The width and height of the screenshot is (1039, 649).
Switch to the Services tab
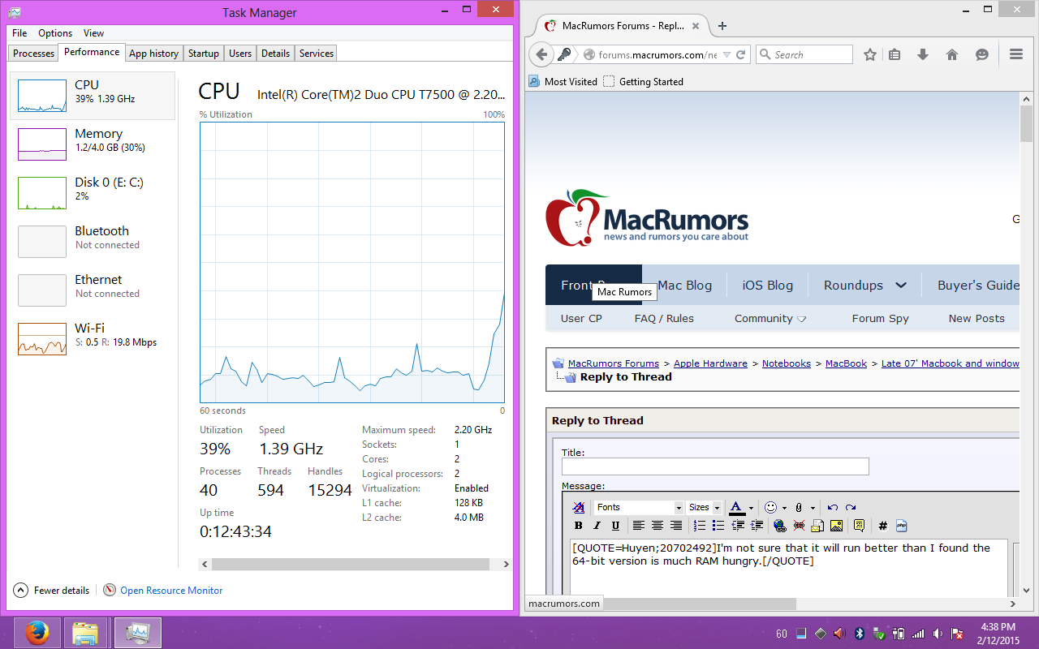pyautogui.click(x=316, y=54)
